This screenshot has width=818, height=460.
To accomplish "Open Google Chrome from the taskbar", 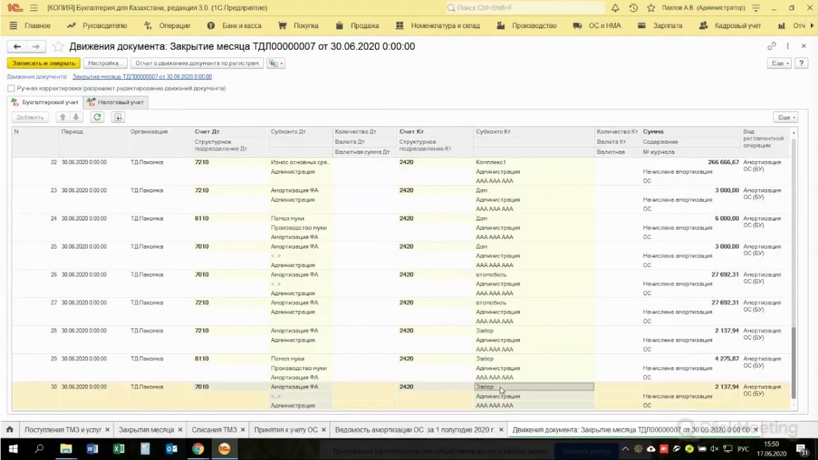I will coord(198,448).
